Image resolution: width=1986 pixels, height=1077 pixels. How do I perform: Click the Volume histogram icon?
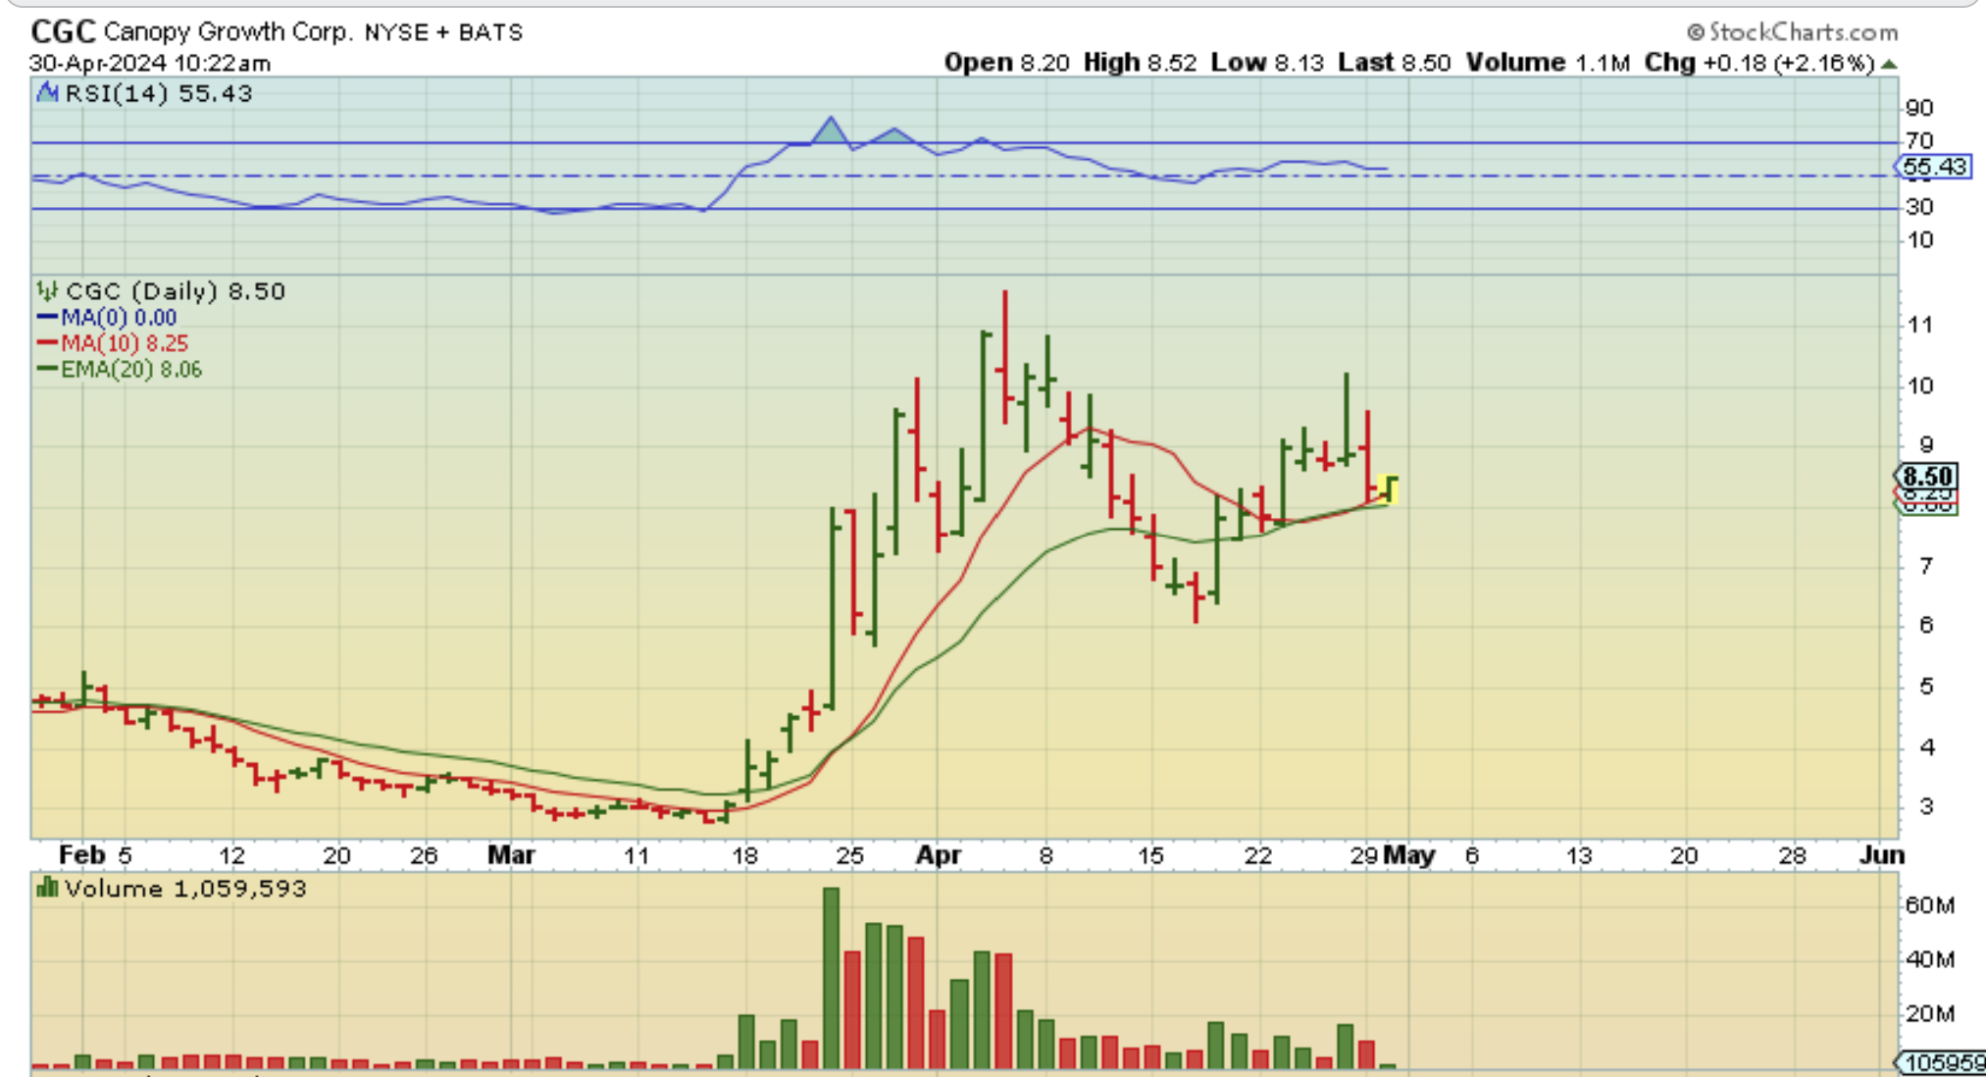click(x=46, y=889)
